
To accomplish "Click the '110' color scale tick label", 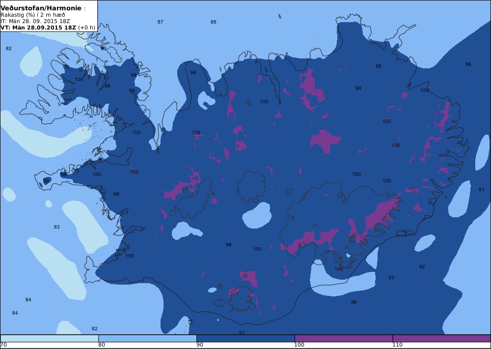I will [397, 345].
